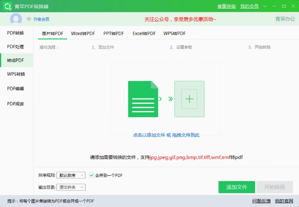Click the 2、设置参数 step label

181,47
